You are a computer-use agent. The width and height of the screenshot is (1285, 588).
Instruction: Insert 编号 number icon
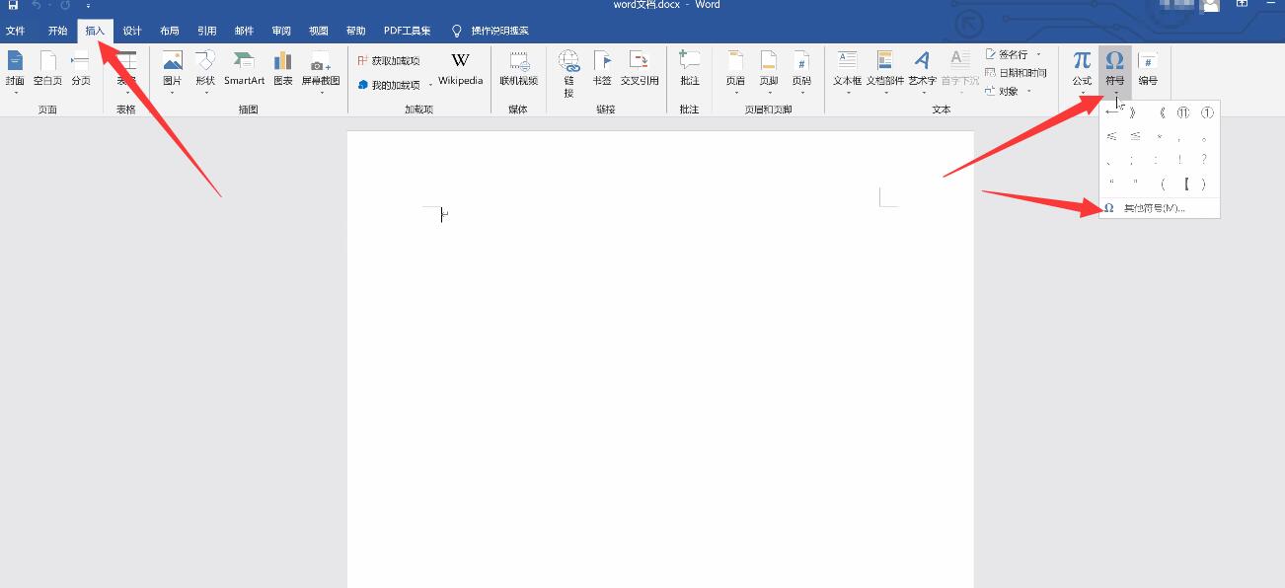[x=1148, y=69]
